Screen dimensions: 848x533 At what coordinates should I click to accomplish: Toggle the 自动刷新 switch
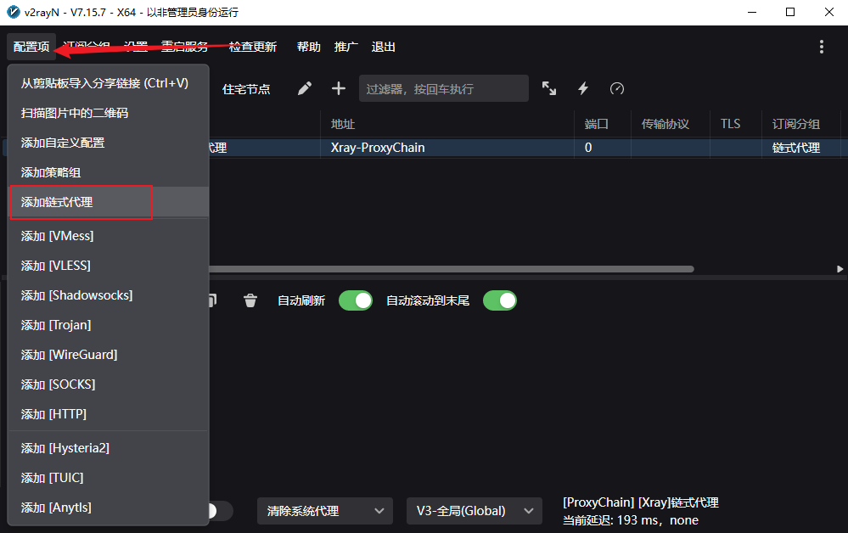[356, 300]
